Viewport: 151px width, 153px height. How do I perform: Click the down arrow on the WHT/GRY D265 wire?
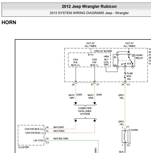[x=76, y=103]
